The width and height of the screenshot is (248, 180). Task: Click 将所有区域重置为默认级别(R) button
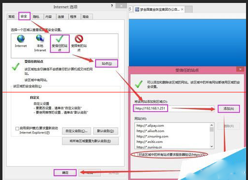click(90, 141)
